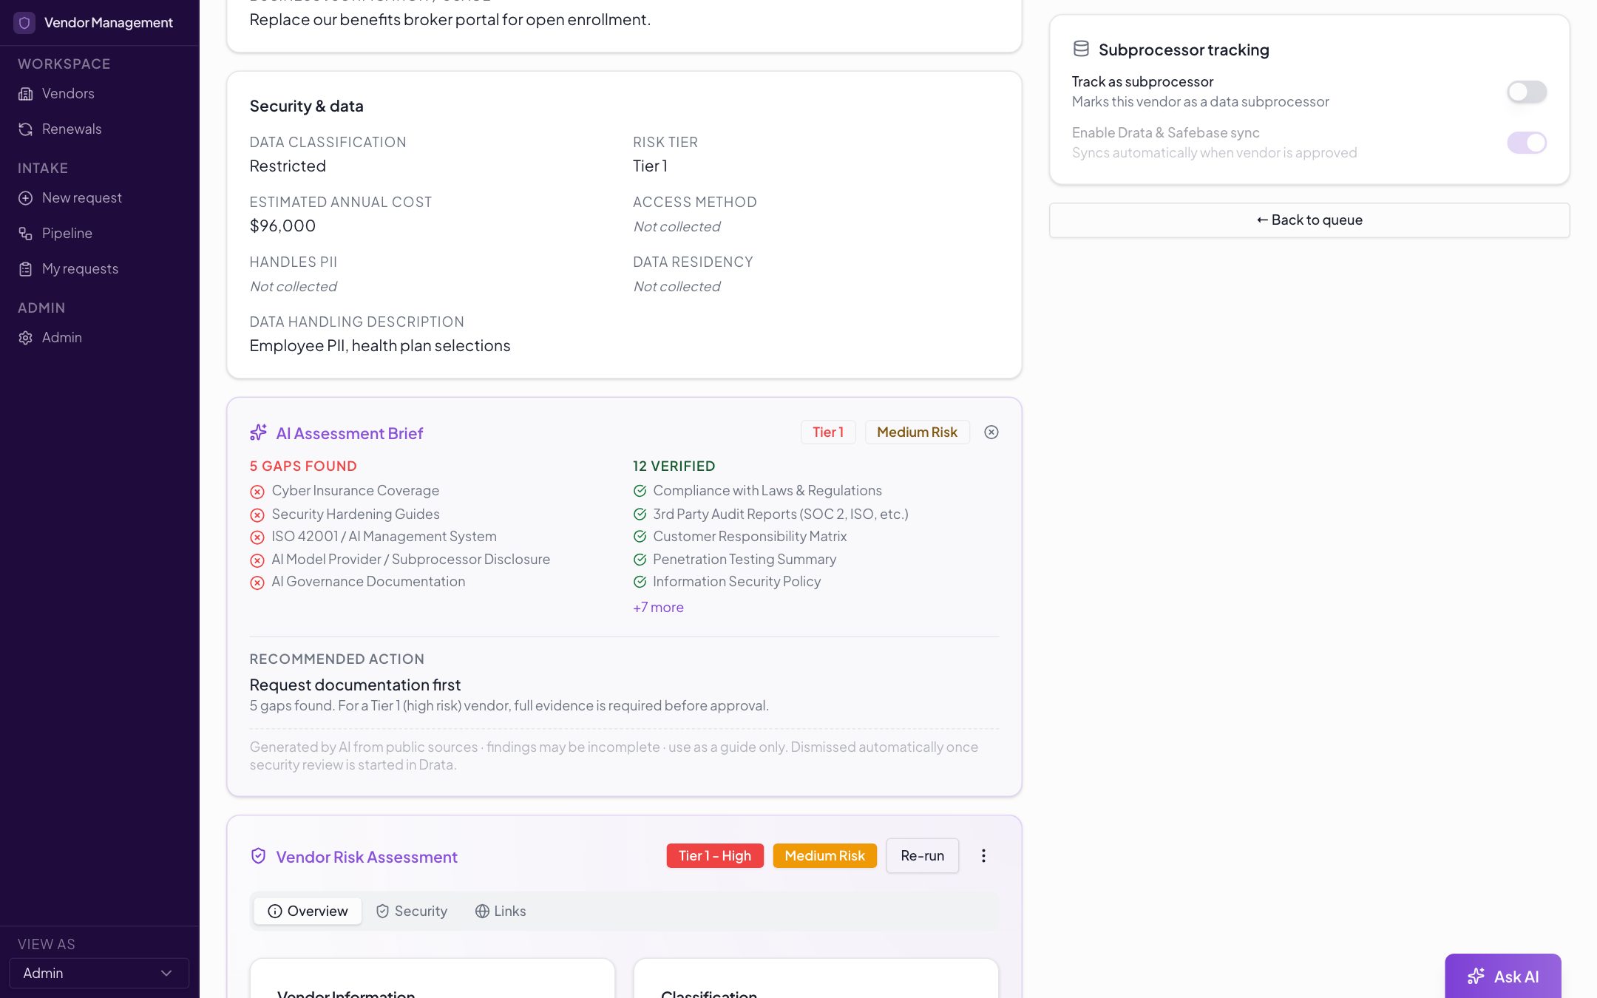The image size is (1597, 998).
Task: Click the Re-run button
Action: (922, 855)
